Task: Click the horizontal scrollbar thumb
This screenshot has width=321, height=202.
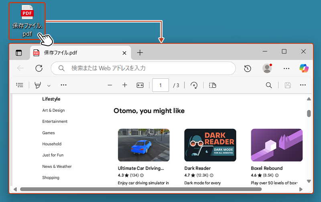Action: pos(141,189)
